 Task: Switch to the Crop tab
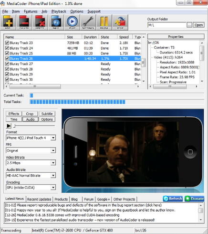coord(30,114)
